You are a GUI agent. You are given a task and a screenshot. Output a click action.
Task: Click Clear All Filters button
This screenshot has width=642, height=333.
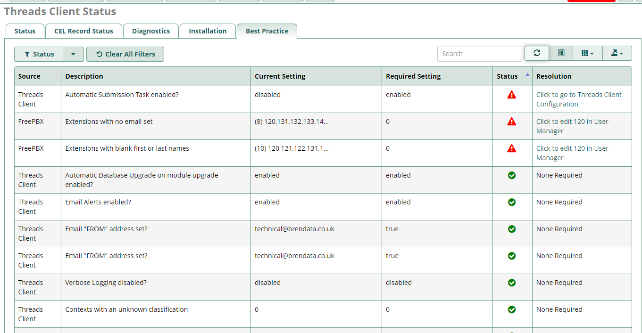[125, 54]
